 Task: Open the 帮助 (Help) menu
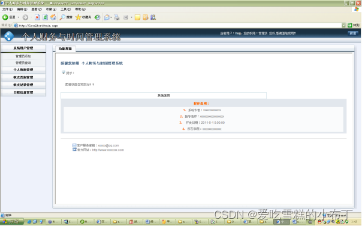[x=80, y=9]
